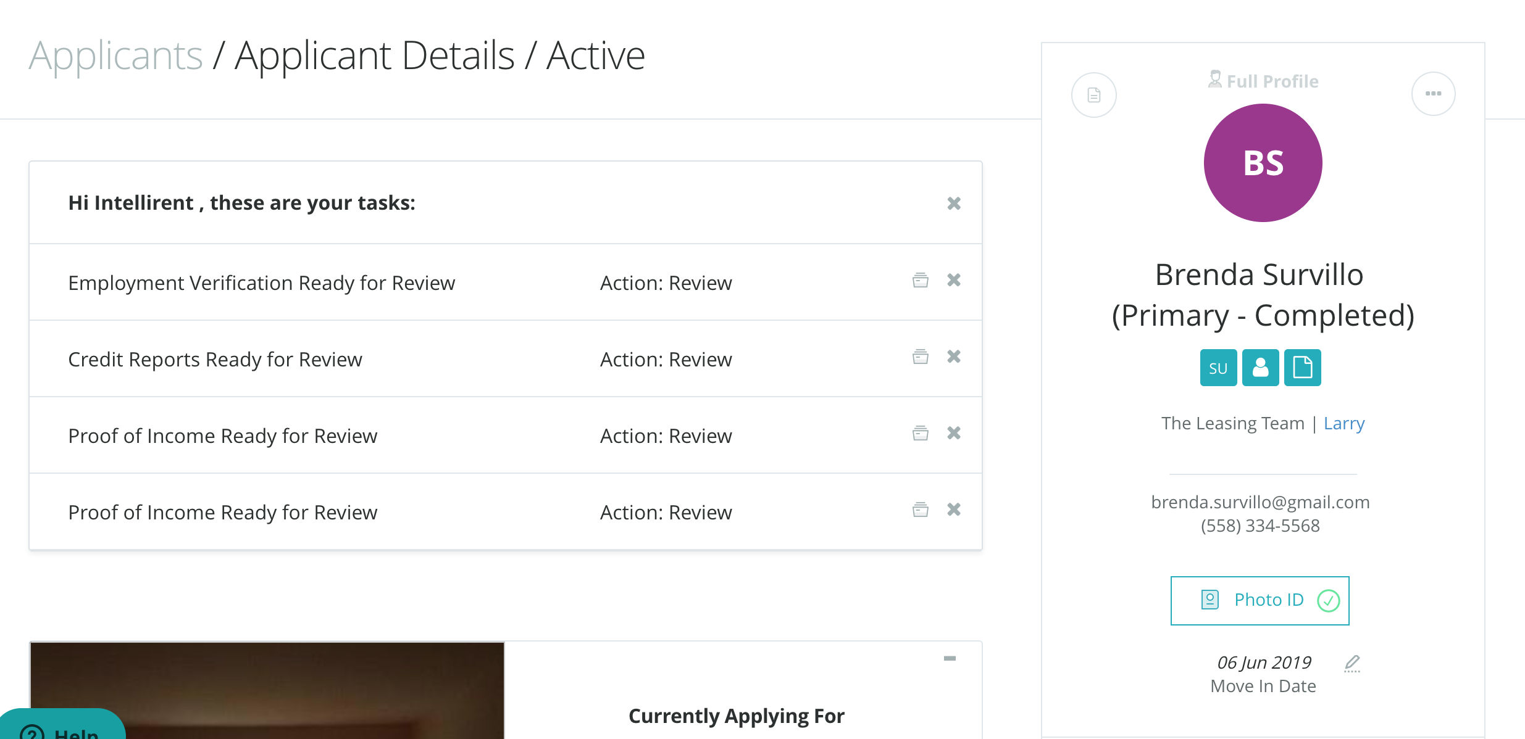The image size is (1525, 739).
Task: Open the document notes icon in profile card
Action: [1093, 95]
